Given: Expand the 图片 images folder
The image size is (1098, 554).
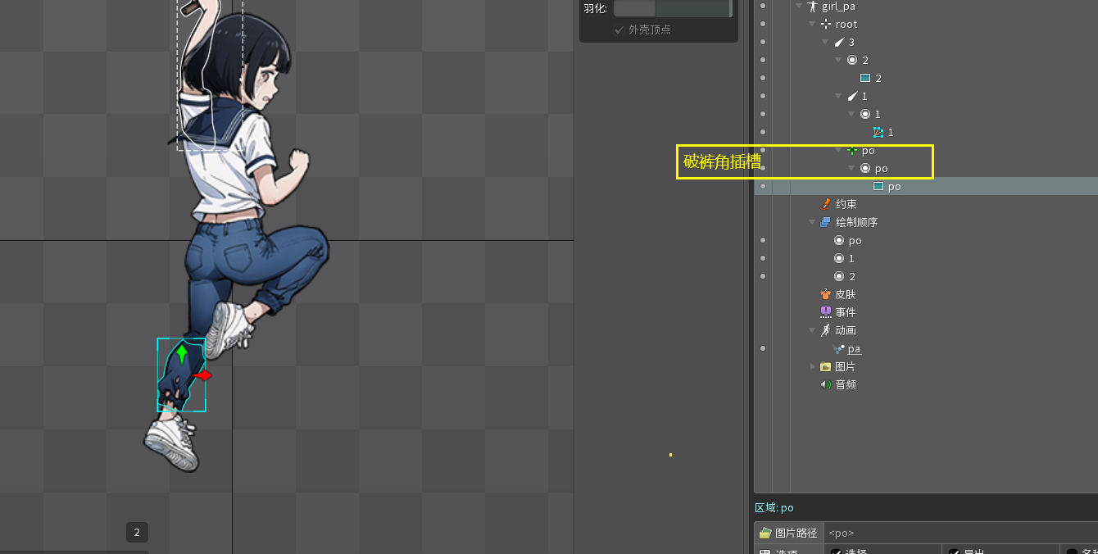Looking at the screenshot, I should [x=812, y=366].
